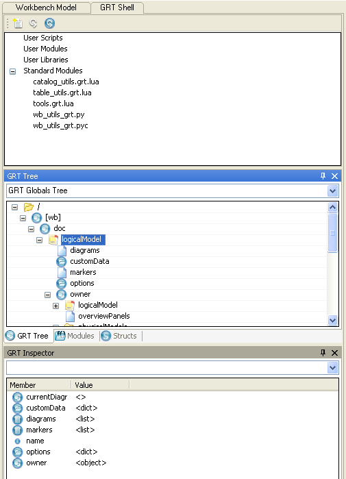Viewport: 346px width, 479px height.
Task: Click the diagrams page icon in tree
Action: click(62, 251)
